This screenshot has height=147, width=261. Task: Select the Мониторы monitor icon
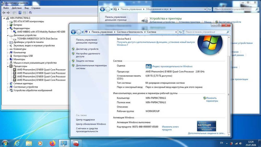point(11,59)
